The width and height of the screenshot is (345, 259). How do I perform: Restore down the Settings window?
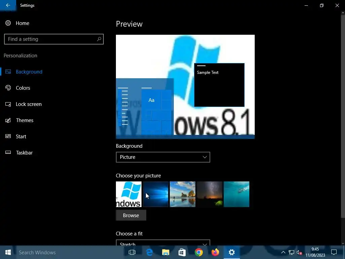322,5
